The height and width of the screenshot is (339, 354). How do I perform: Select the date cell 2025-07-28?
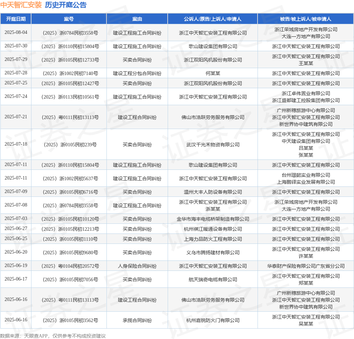coord(16,73)
